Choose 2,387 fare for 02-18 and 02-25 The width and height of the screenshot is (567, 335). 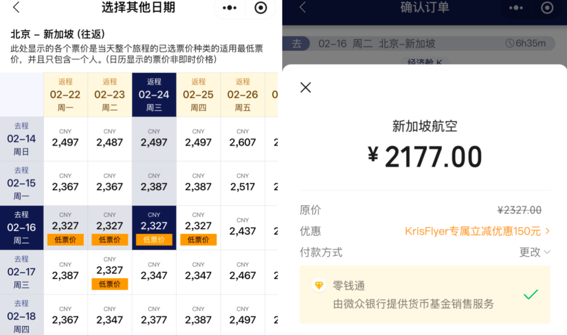point(198,315)
